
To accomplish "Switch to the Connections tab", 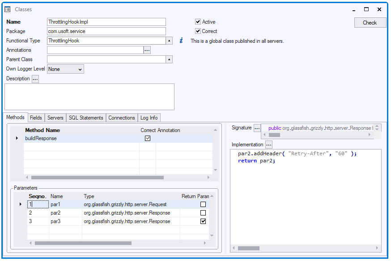I will [x=121, y=118].
